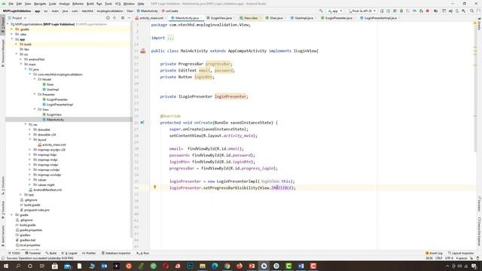The height and width of the screenshot is (271, 482).
Task: Select LoginPresenterImpl in project tree
Action: pos(59,105)
